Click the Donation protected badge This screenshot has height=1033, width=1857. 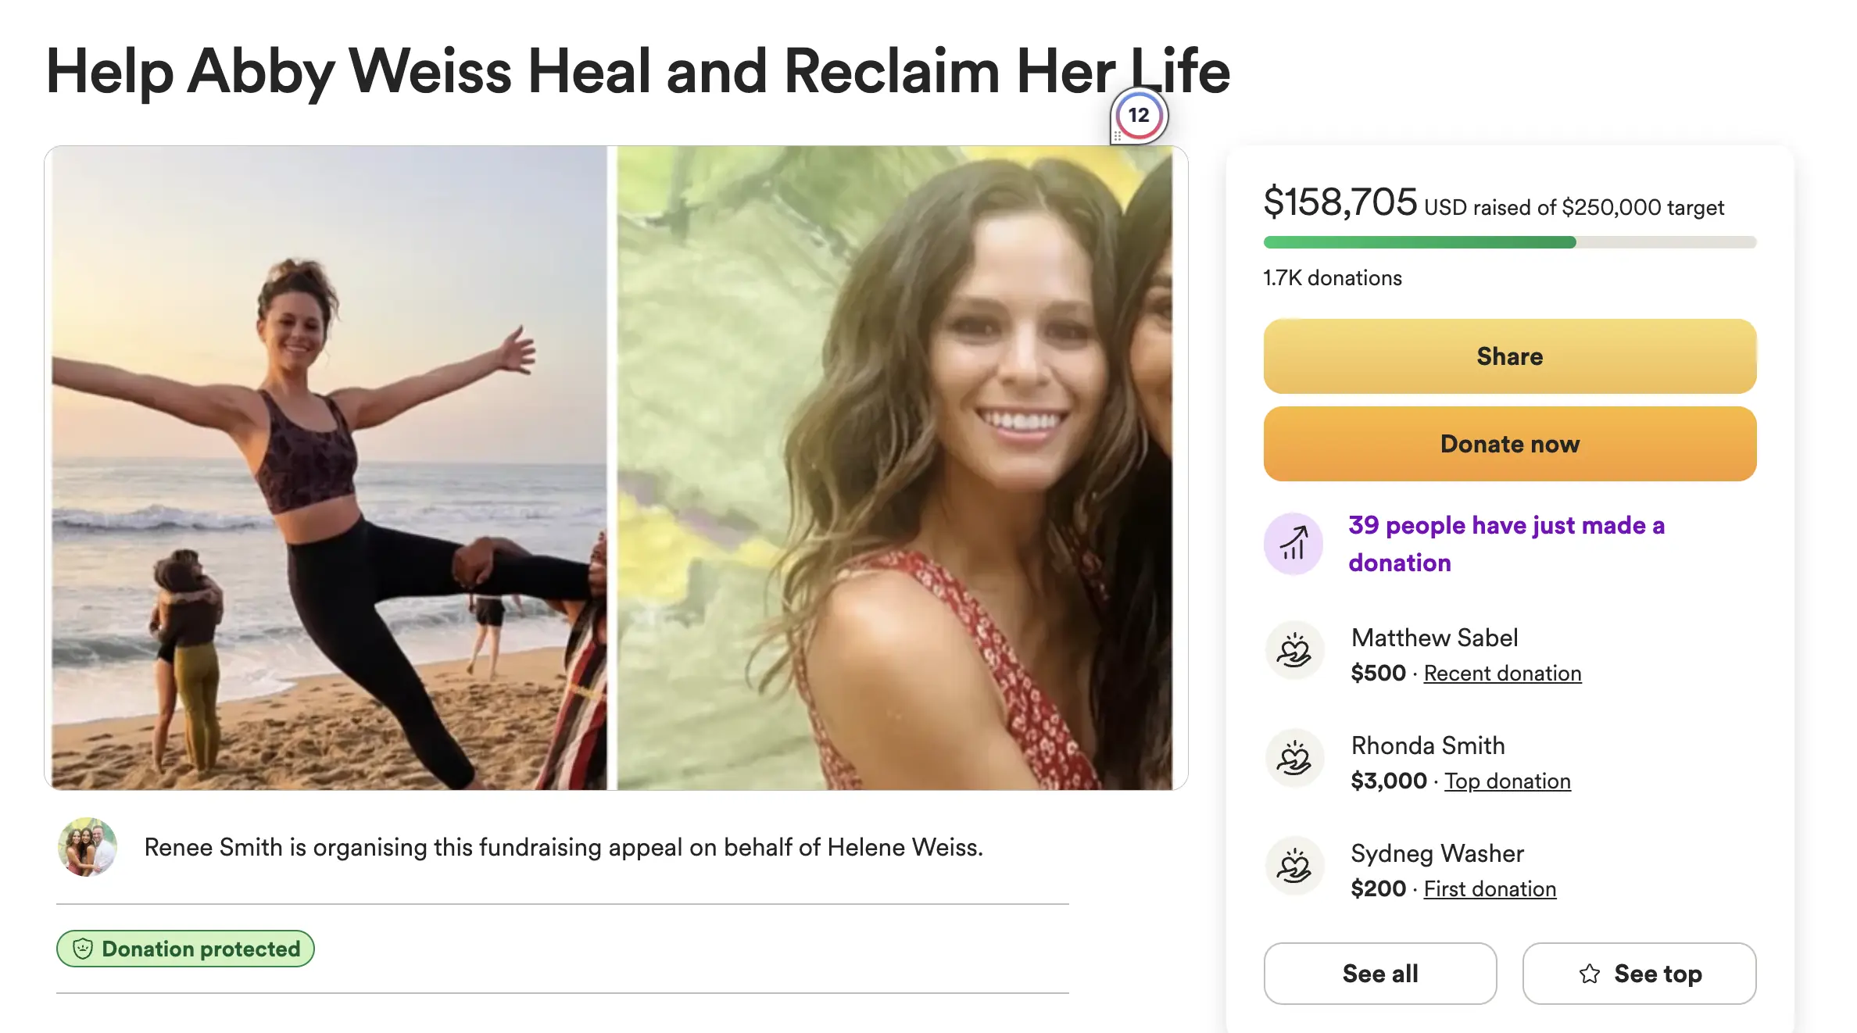click(185, 949)
